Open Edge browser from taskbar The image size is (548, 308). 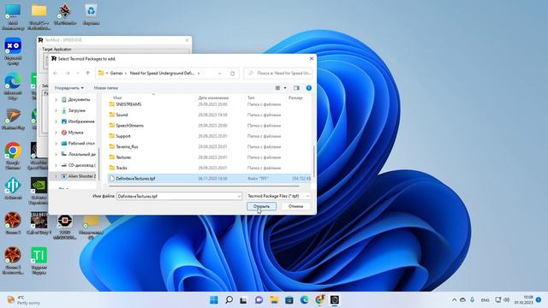point(304,299)
